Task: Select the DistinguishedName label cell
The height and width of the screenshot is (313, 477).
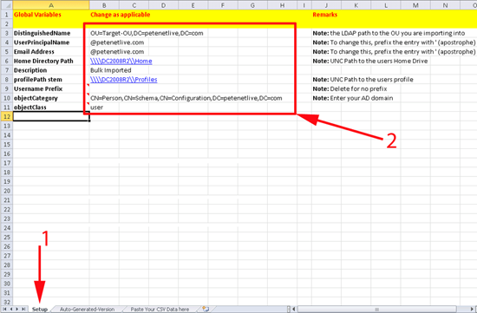Action: (x=51, y=33)
